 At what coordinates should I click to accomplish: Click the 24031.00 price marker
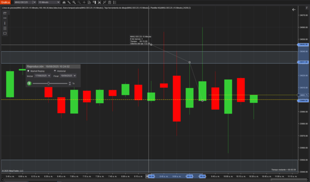point(303,62)
